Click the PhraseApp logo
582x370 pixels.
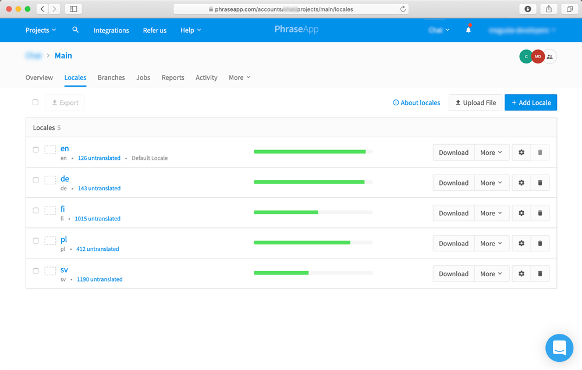coord(297,29)
